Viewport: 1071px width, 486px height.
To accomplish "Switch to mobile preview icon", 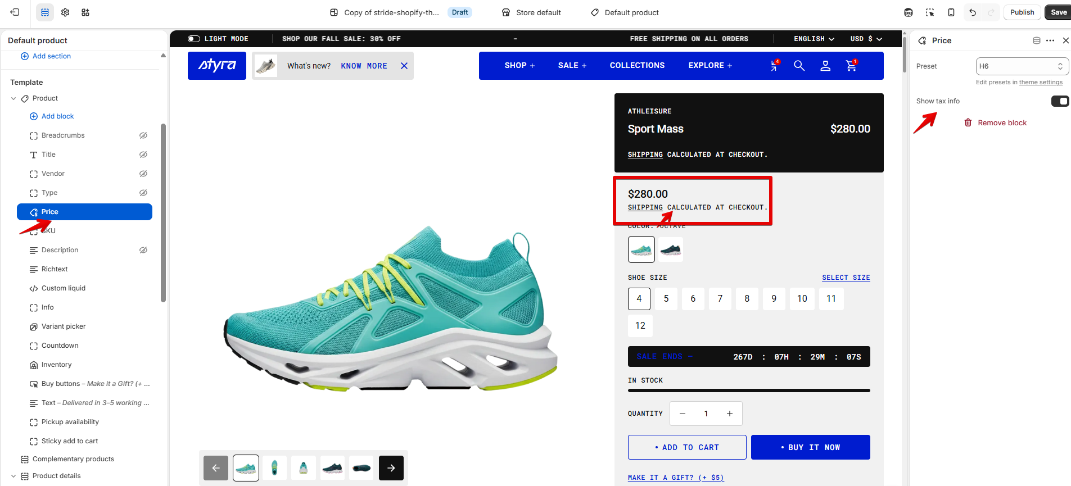I will click(x=951, y=12).
